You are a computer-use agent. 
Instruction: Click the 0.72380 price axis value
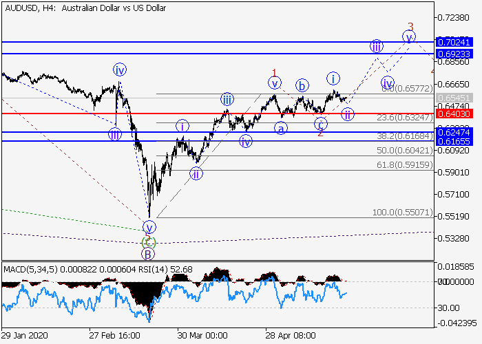[453, 17]
